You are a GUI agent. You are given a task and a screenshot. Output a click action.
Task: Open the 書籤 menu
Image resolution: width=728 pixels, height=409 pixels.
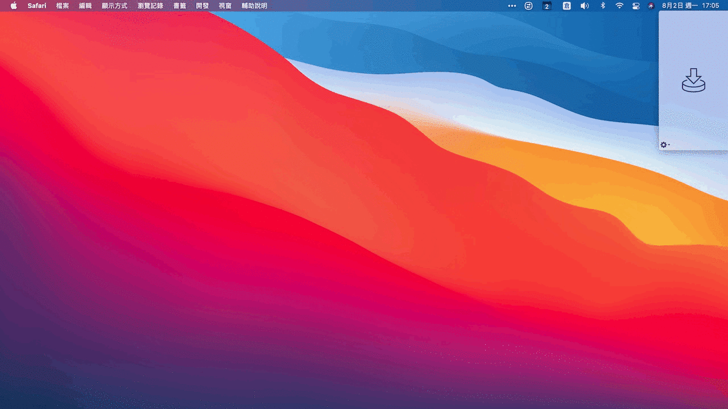coord(180,6)
